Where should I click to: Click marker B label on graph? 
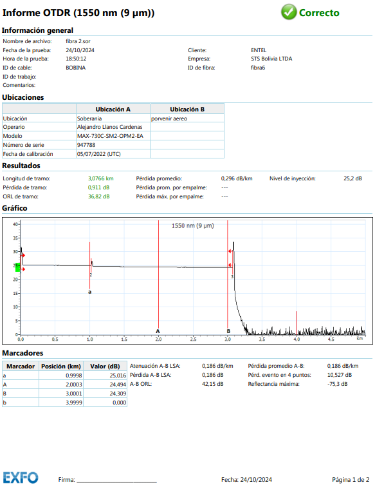click(228, 331)
